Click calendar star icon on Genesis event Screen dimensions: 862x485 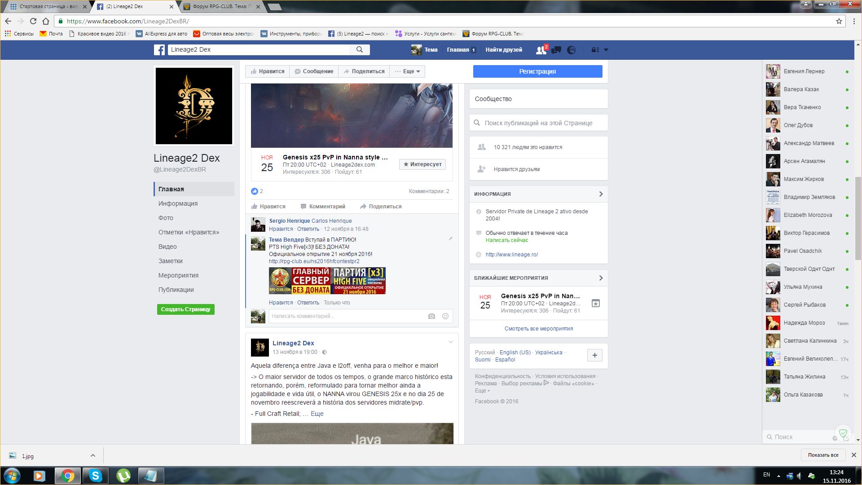pos(595,303)
